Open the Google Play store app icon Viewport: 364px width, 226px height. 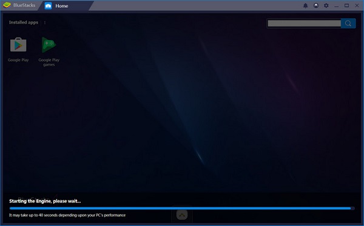[x=18, y=44]
